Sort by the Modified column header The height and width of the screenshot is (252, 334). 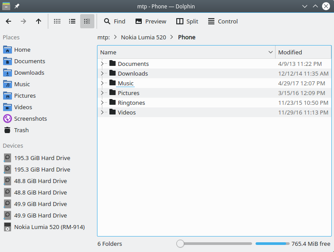(290, 52)
